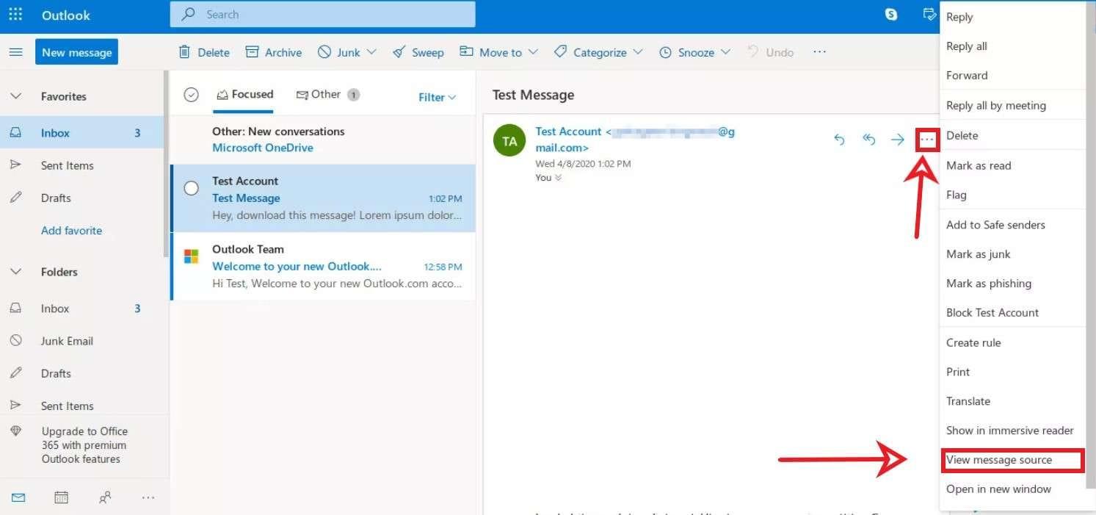
Task: Choose View message source from menu
Action: click(999, 460)
